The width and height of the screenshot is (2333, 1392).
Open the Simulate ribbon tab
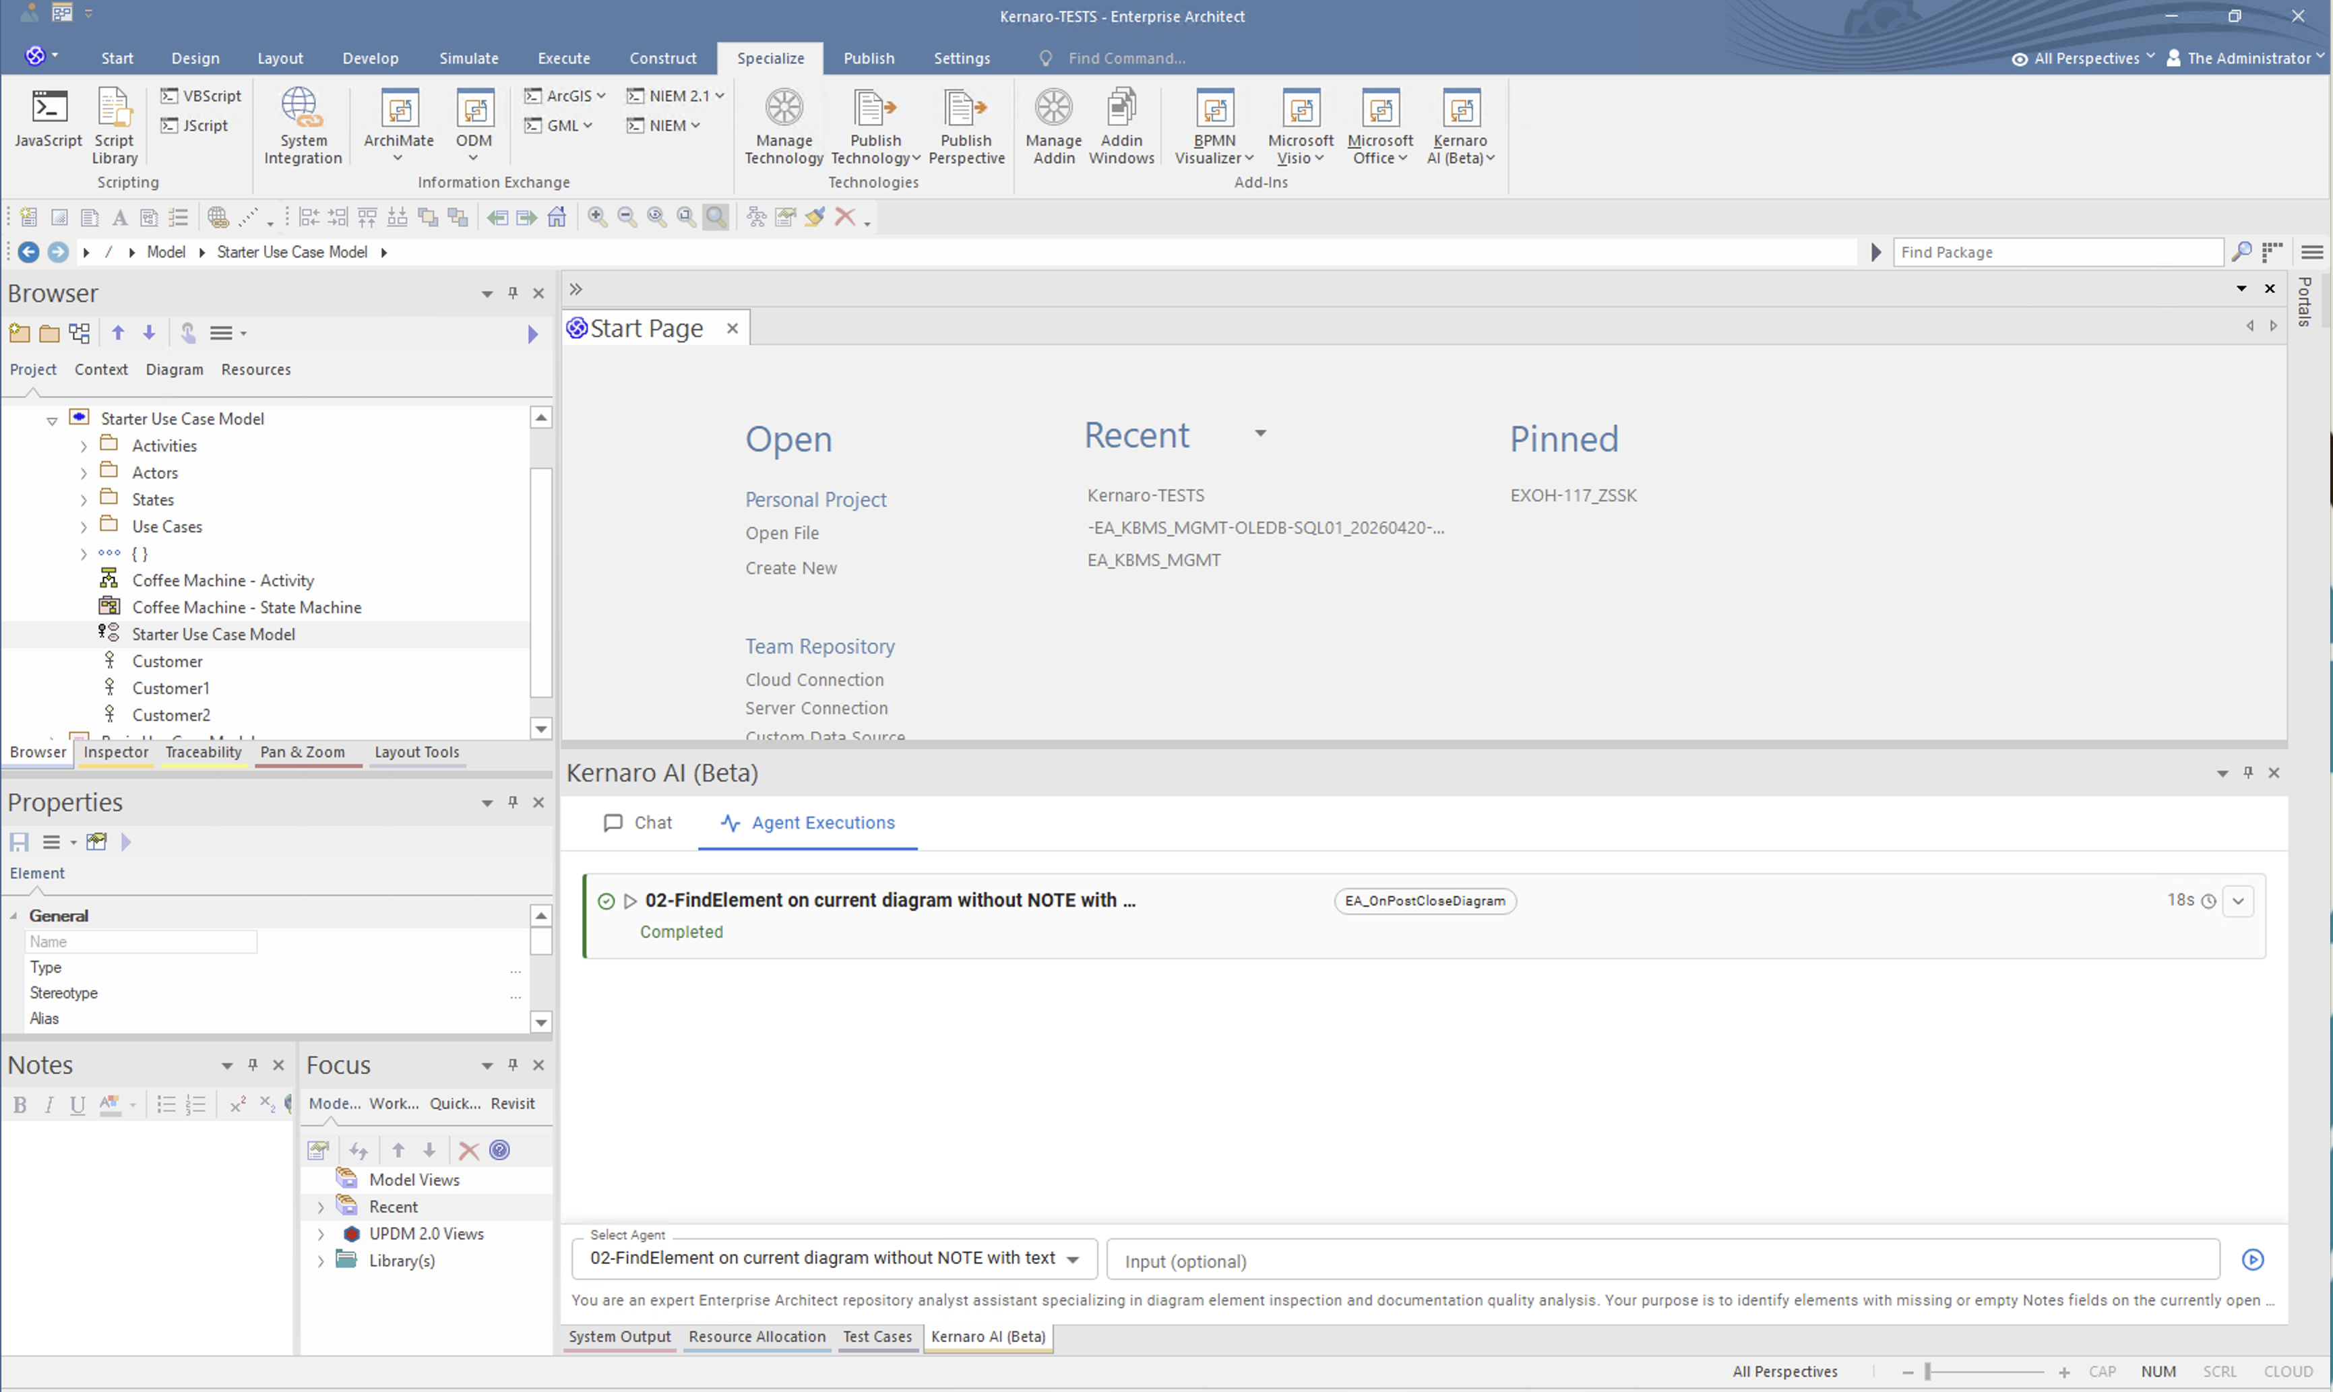coord(469,58)
